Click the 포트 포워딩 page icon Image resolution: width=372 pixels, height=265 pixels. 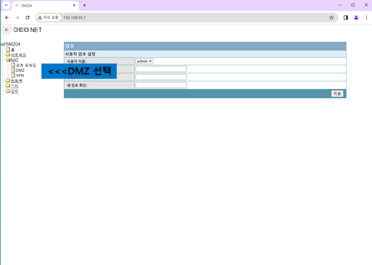[13, 65]
